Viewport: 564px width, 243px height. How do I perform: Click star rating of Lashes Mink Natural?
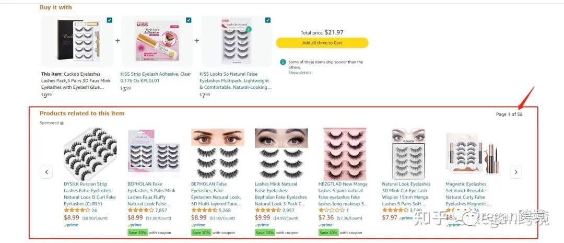pyautogui.click(x=267, y=210)
